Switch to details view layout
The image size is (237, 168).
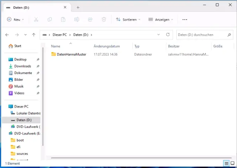click(x=226, y=163)
